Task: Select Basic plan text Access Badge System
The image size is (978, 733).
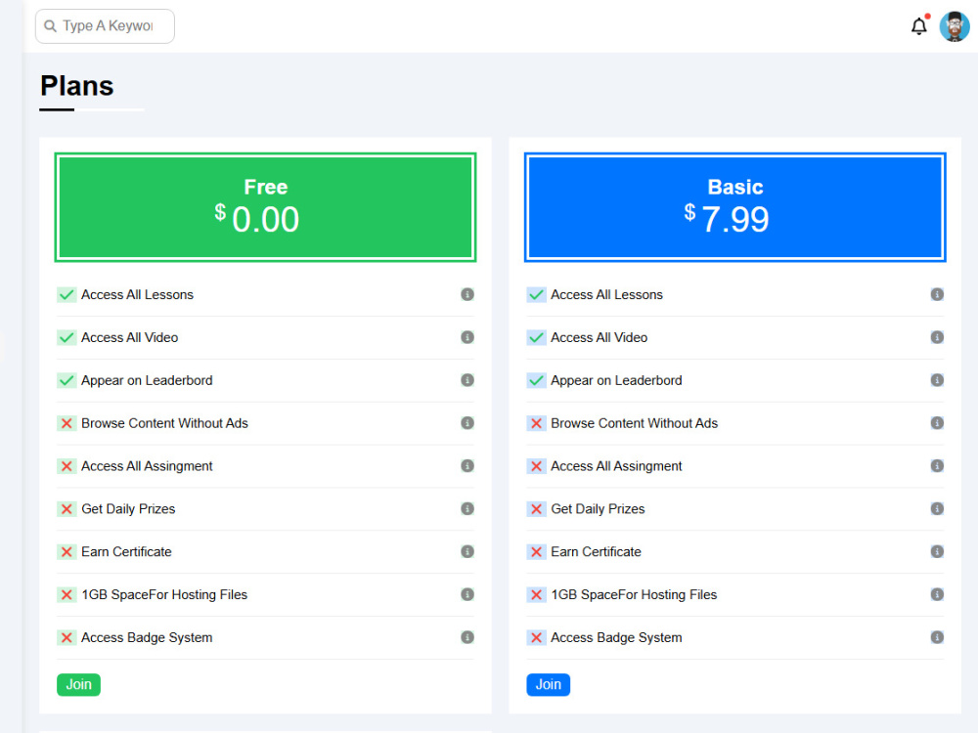Action: point(616,637)
